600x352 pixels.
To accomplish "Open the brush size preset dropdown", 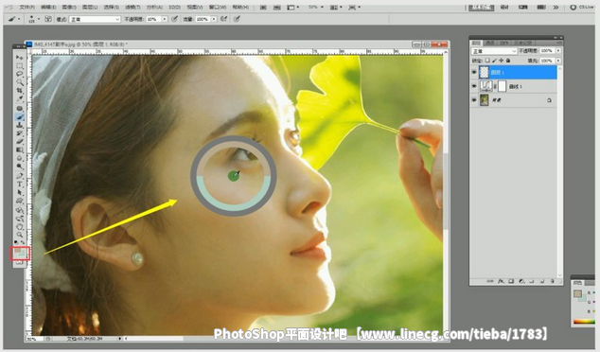I will click(x=33, y=19).
